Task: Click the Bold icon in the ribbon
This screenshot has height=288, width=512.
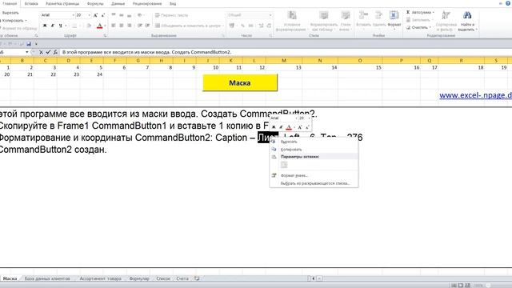Action: (45, 26)
